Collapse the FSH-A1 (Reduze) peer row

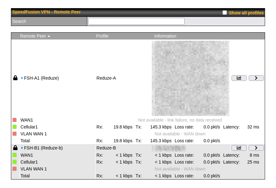pyautogui.click(x=22, y=78)
